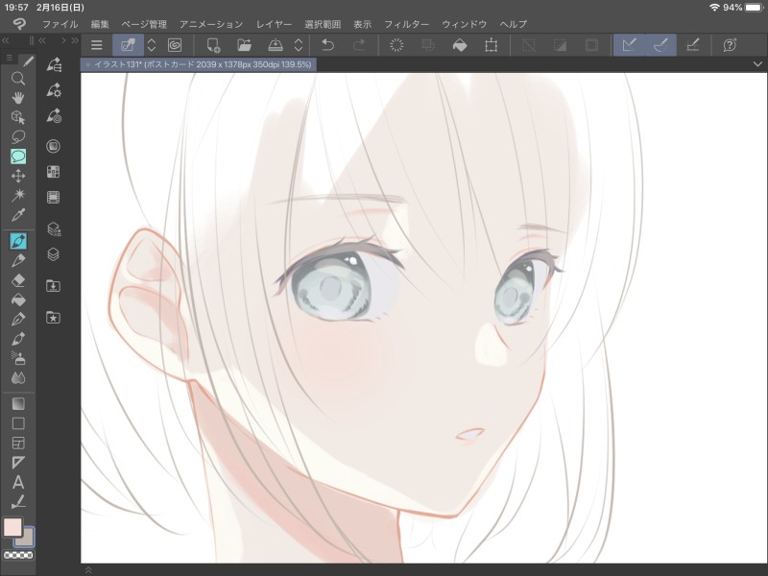The width and height of the screenshot is (768, 576).
Task: Select the transparent checkered color swatch
Action: (18, 555)
